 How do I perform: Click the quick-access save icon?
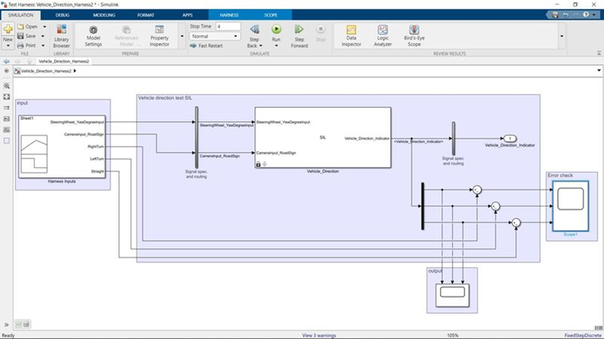(x=555, y=14)
